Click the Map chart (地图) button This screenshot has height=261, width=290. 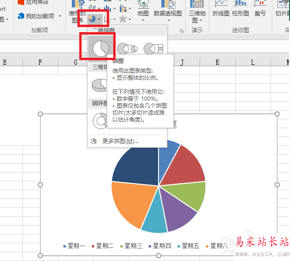[x=143, y=11]
